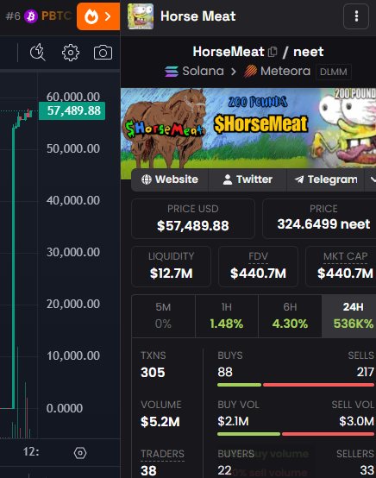
Task: Click the $HorseMeat banner image
Action: point(248,128)
